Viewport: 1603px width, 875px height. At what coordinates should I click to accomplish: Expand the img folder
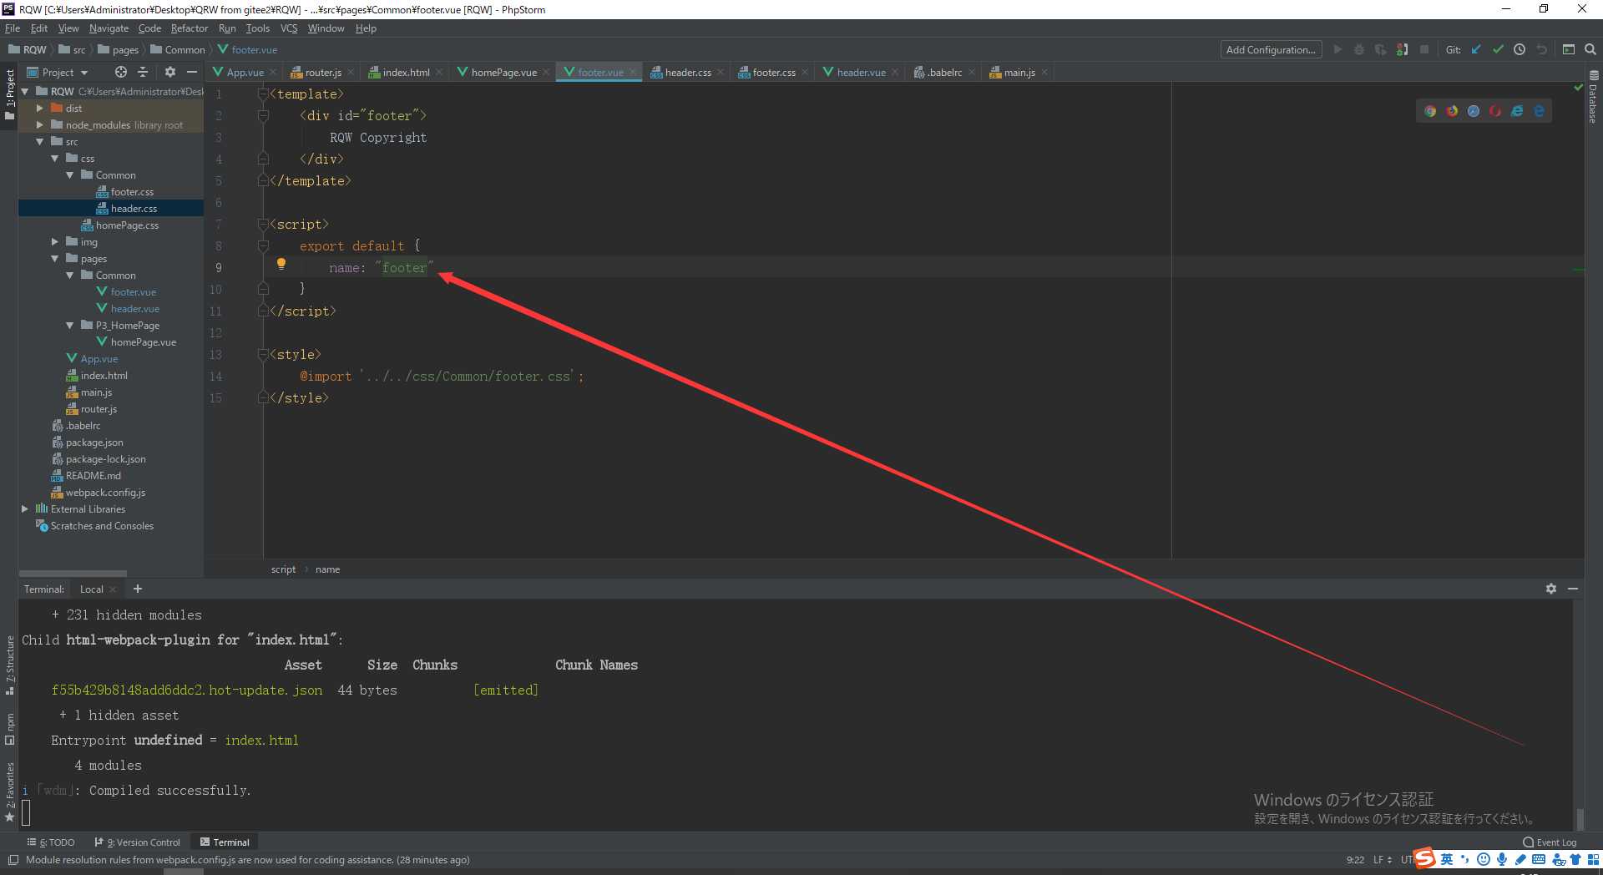pyautogui.click(x=54, y=242)
